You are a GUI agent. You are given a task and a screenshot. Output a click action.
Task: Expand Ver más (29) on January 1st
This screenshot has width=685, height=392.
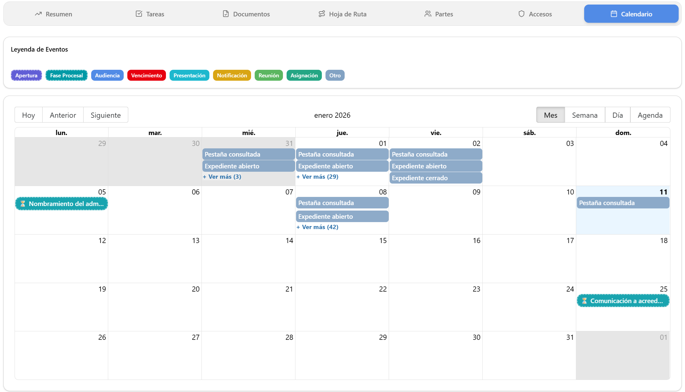pos(318,176)
